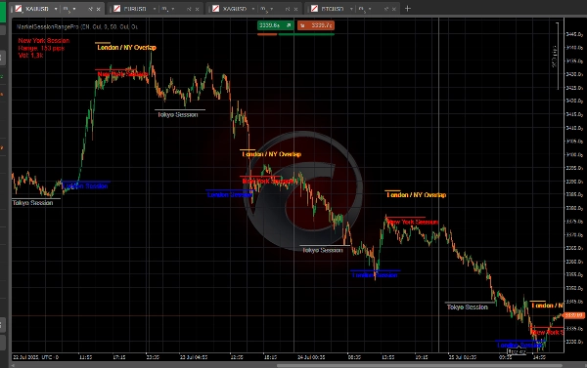
Task: Open symbol dropdown on the BTCUSD tab
Action: click(x=351, y=9)
